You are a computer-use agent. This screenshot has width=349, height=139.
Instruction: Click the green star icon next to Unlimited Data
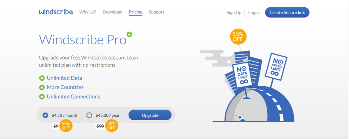(42, 78)
